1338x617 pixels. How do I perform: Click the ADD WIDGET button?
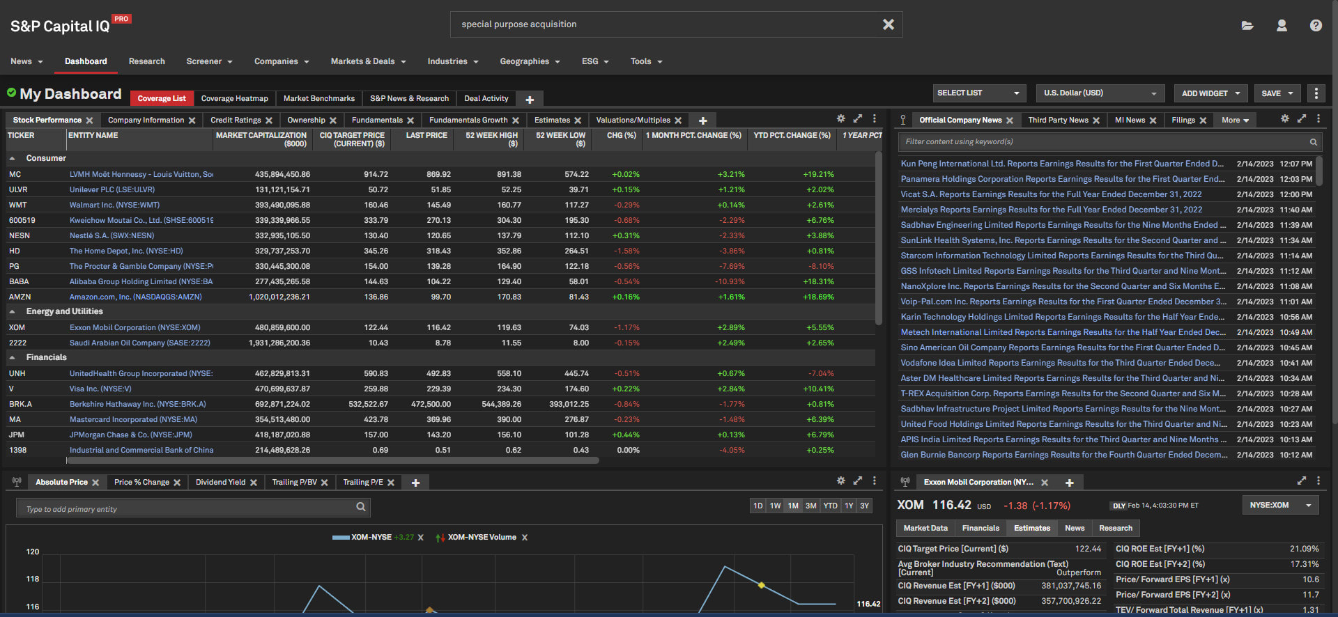(x=1211, y=93)
